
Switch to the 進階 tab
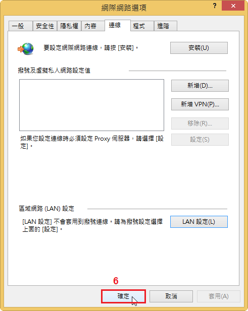(x=166, y=26)
